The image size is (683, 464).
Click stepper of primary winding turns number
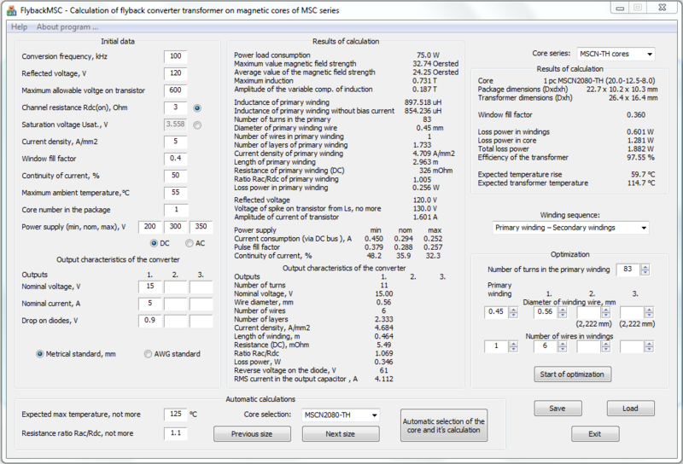[645, 270]
